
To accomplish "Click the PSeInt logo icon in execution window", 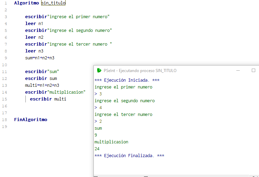I will [x=99, y=70].
